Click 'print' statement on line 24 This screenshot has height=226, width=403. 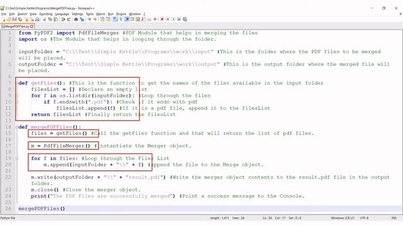click(x=38, y=196)
